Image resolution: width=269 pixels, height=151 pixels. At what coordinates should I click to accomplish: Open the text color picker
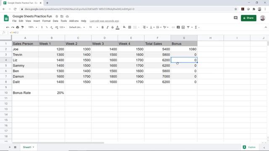(118, 27)
